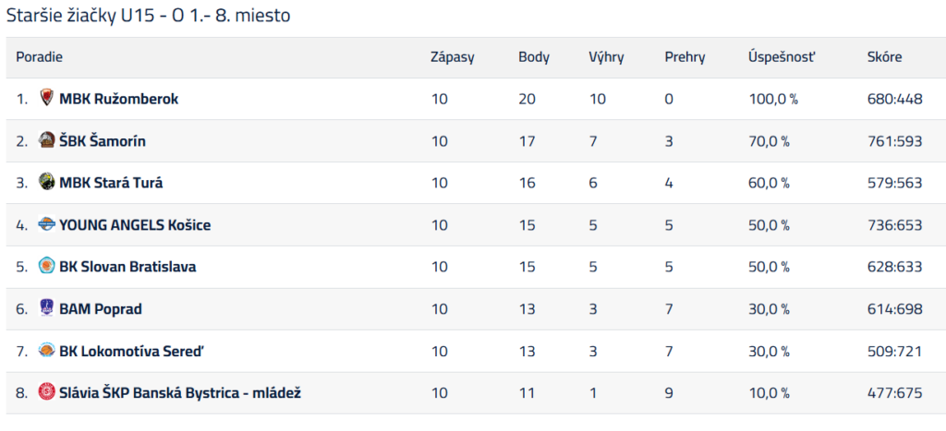The image size is (946, 431).
Task: Click the YOUNG ANGELS Košice team logo
Action: [47, 224]
